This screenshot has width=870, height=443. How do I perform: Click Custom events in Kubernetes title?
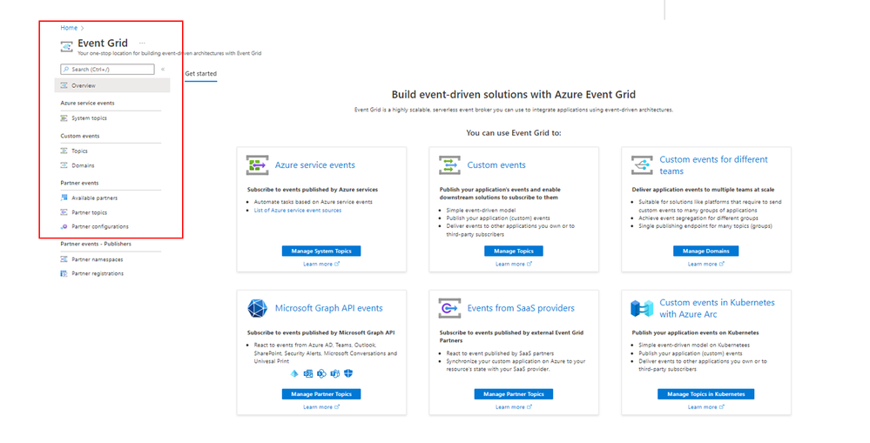pyautogui.click(x=717, y=308)
